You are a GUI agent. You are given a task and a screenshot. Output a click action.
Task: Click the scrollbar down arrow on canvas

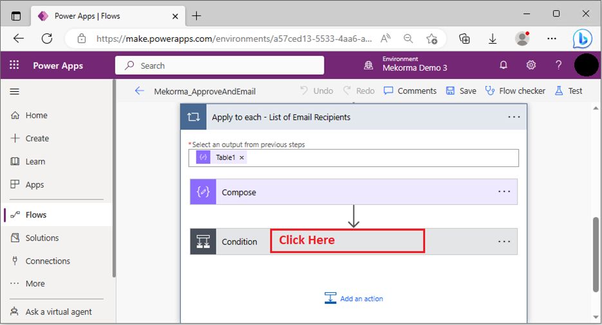pyautogui.click(x=596, y=317)
